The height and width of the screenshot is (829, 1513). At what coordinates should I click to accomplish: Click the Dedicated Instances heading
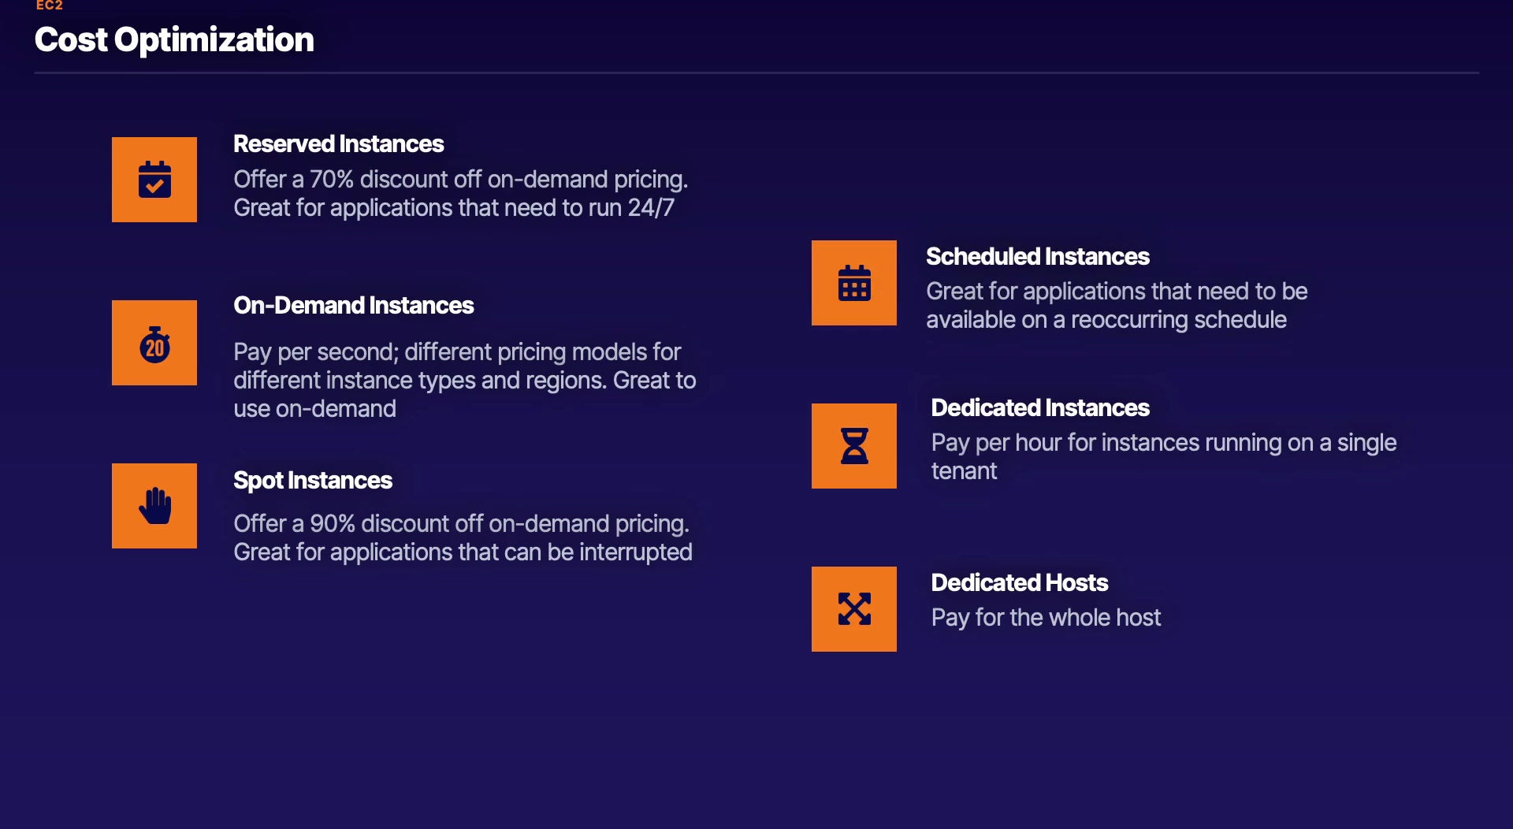(1040, 408)
